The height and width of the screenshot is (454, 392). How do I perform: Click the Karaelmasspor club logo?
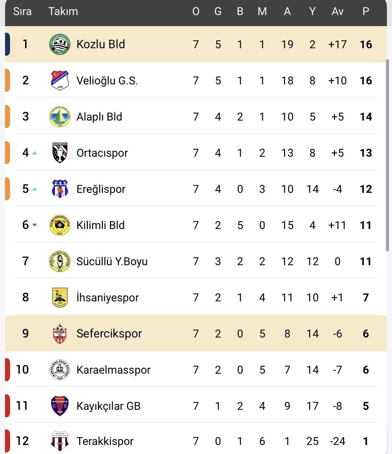pyautogui.click(x=60, y=370)
